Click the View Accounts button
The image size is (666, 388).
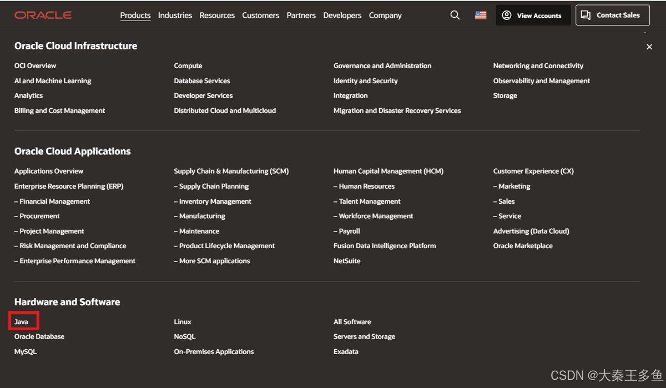click(533, 16)
